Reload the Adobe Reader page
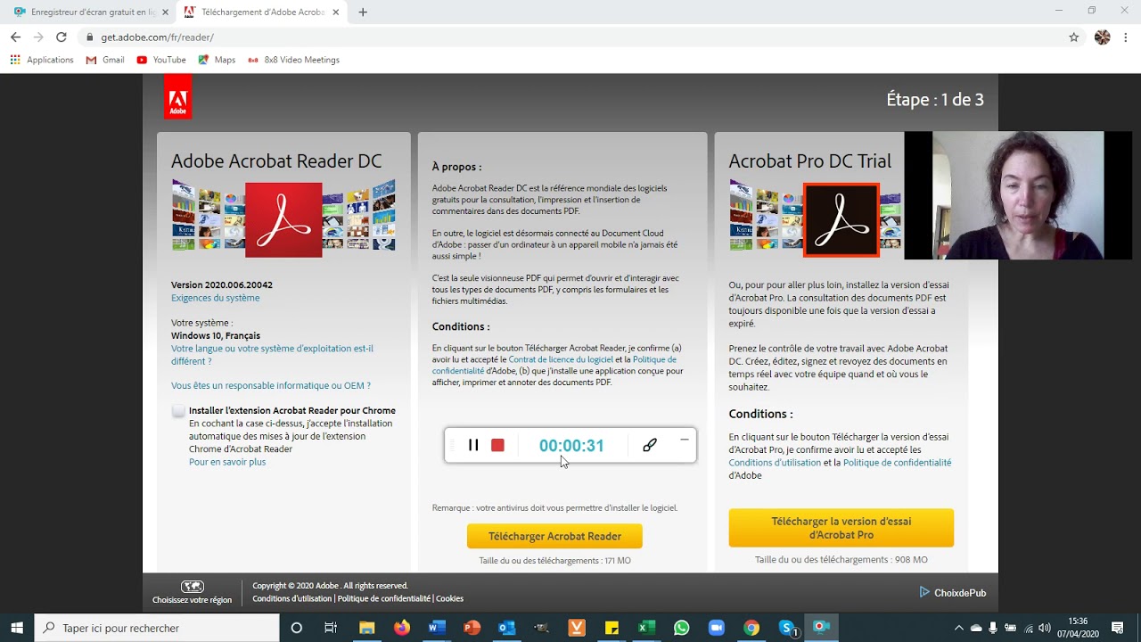1141x642 pixels. [61, 37]
